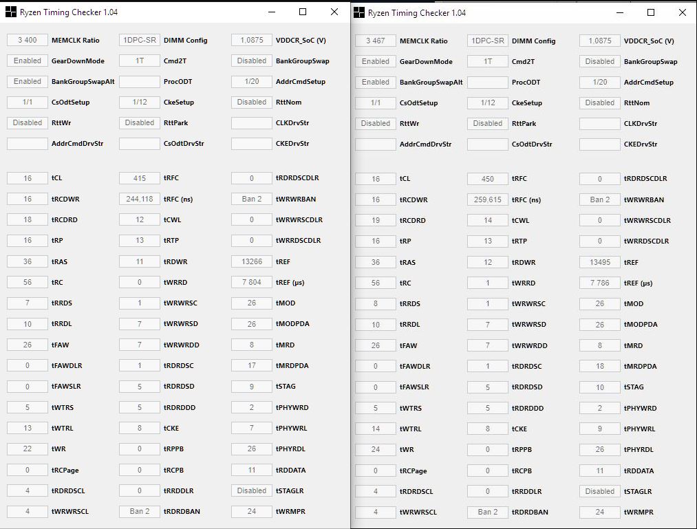This screenshot has width=697, height=529.
Task: Click the left window VDDCR_SoC field showing 1,0875
Action: [x=252, y=40]
